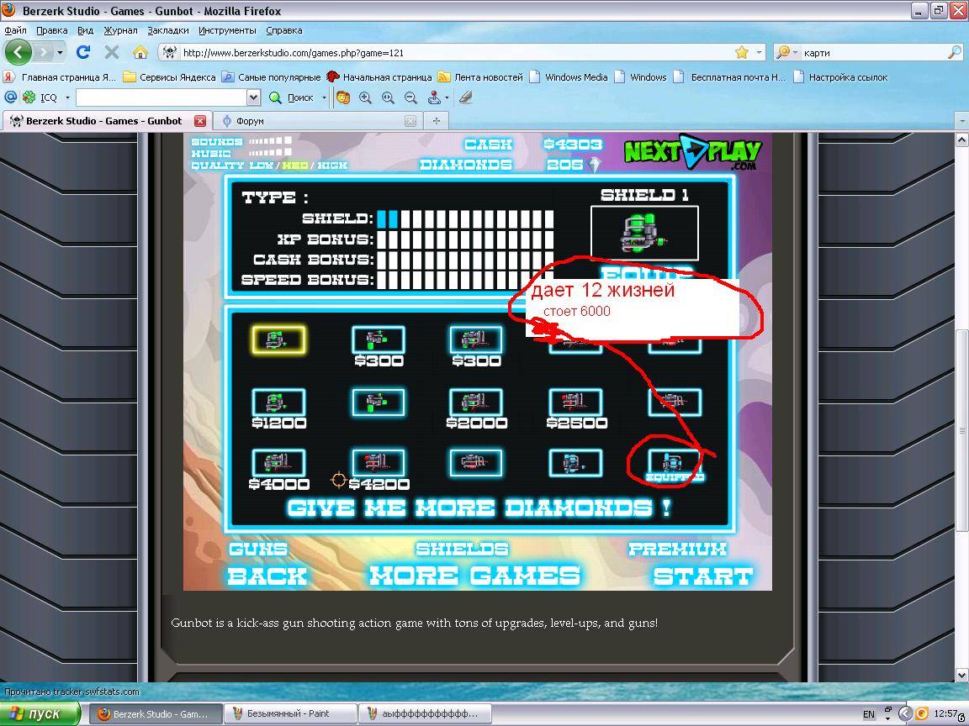Pick the shield priced $2000
Image resolution: width=969 pixels, height=726 pixels.
(476, 402)
